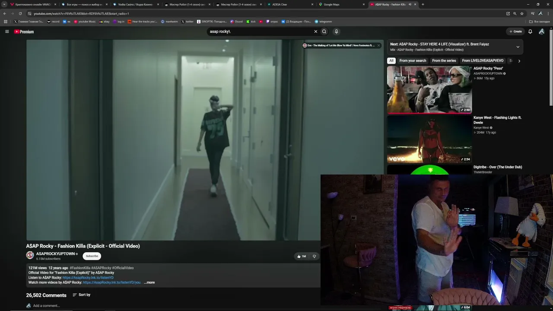Open the listenYD/you... watch more link
Image resolution: width=553 pixels, height=311 pixels.
(112, 282)
